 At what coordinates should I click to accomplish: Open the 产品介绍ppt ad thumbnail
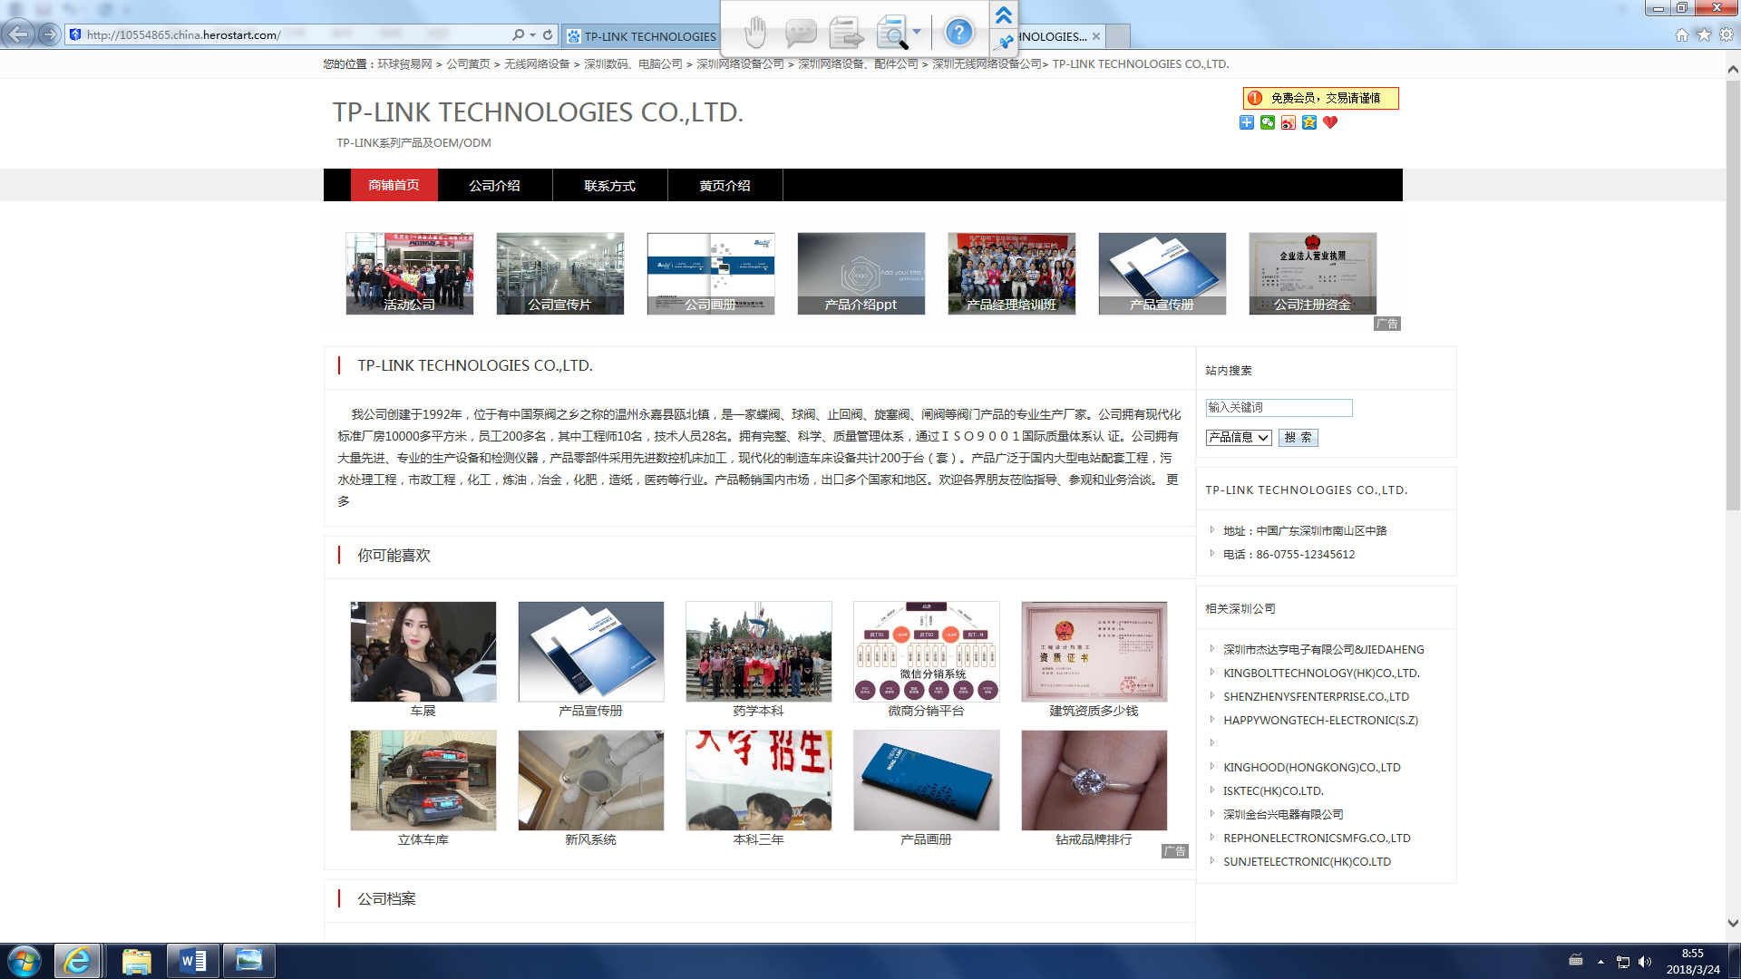click(x=861, y=274)
